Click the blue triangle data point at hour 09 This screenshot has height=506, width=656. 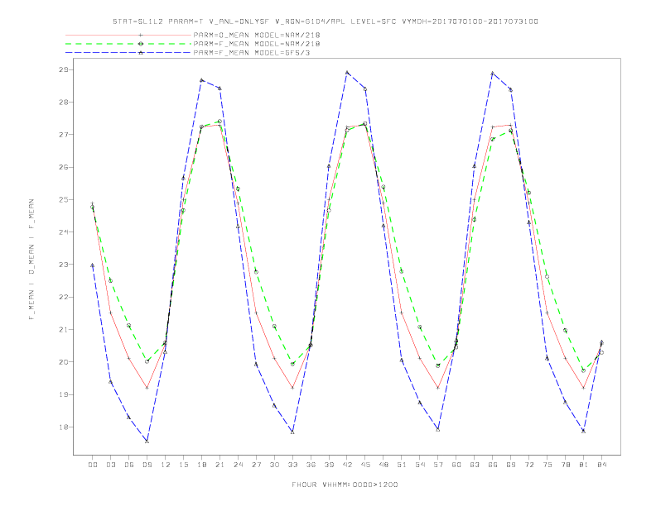(x=147, y=441)
